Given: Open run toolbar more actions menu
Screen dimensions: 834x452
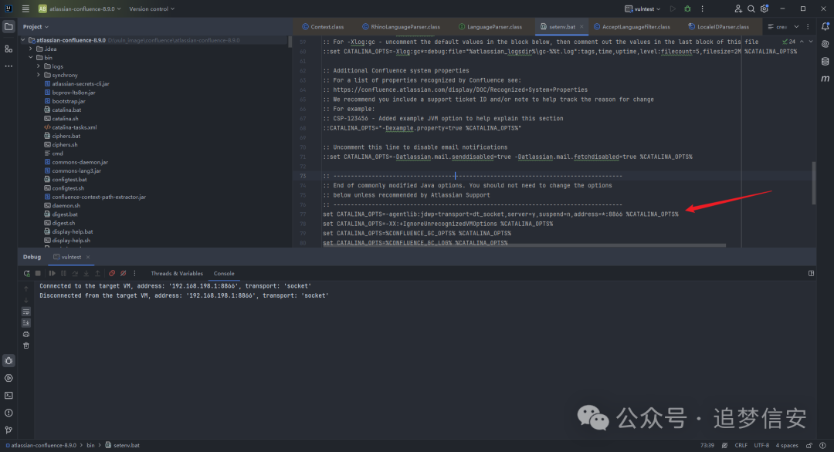Looking at the screenshot, I should 702,9.
